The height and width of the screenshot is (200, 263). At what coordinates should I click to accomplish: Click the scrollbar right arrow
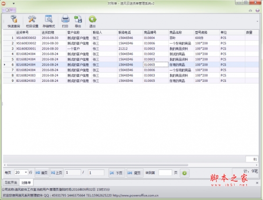[x=256, y=165]
